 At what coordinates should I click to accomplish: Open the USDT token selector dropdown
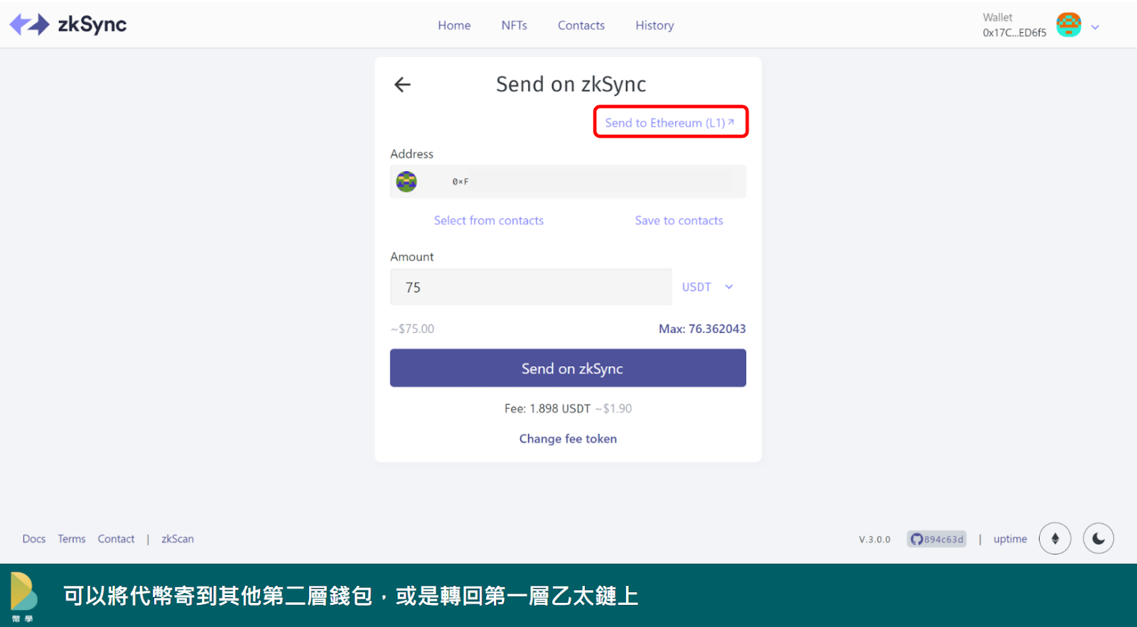tap(707, 287)
